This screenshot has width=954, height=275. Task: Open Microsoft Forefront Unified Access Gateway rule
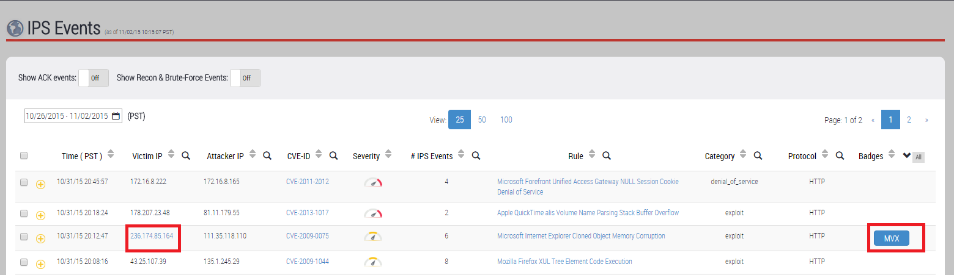click(588, 187)
